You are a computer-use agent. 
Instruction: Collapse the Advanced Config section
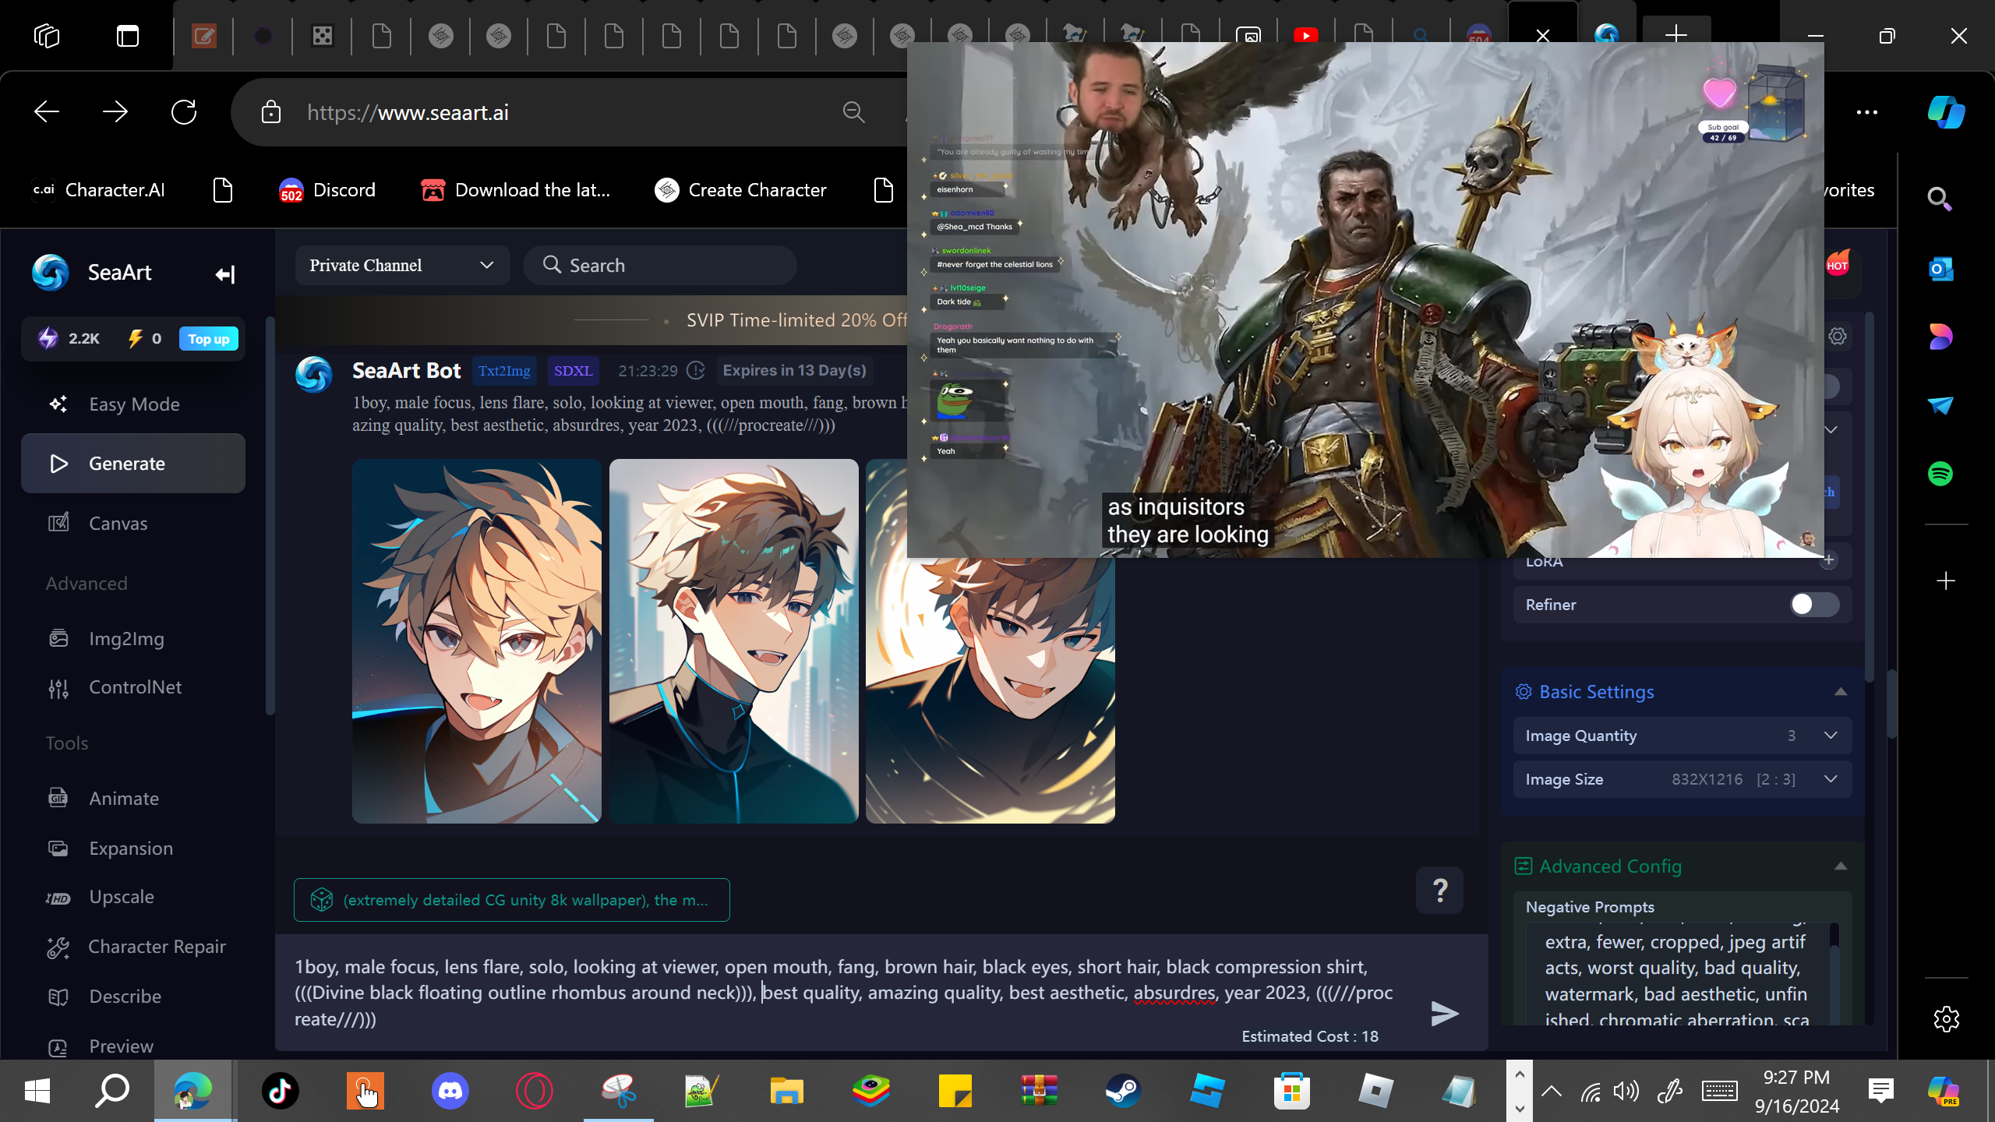pos(1841,866)
